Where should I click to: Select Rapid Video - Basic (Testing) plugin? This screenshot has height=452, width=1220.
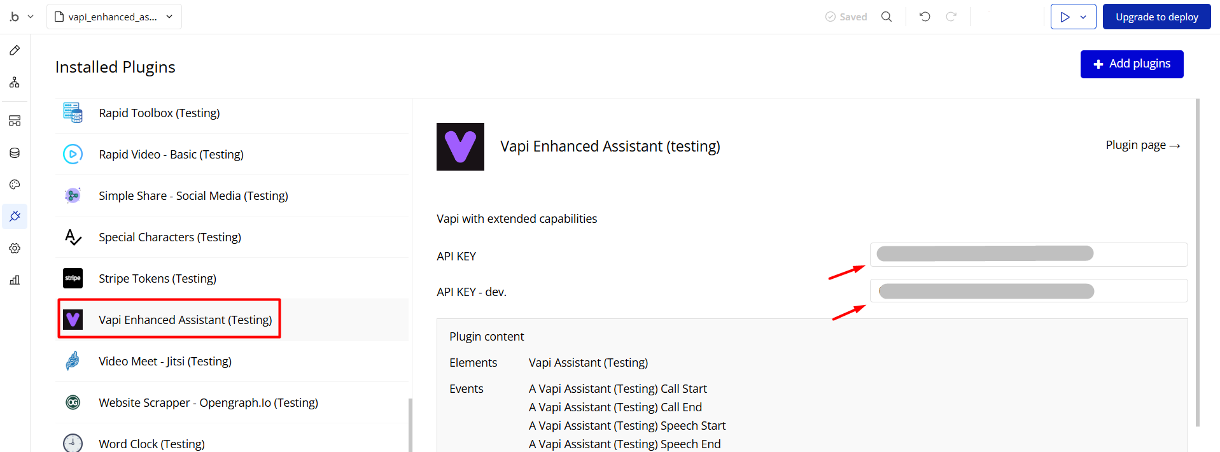[x=171, y=155]
